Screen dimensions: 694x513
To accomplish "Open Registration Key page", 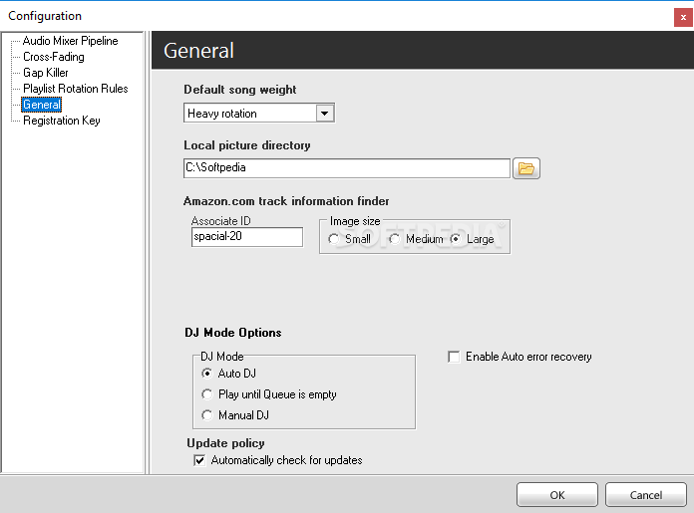I will pyautogui.click(x=62, y=121).
